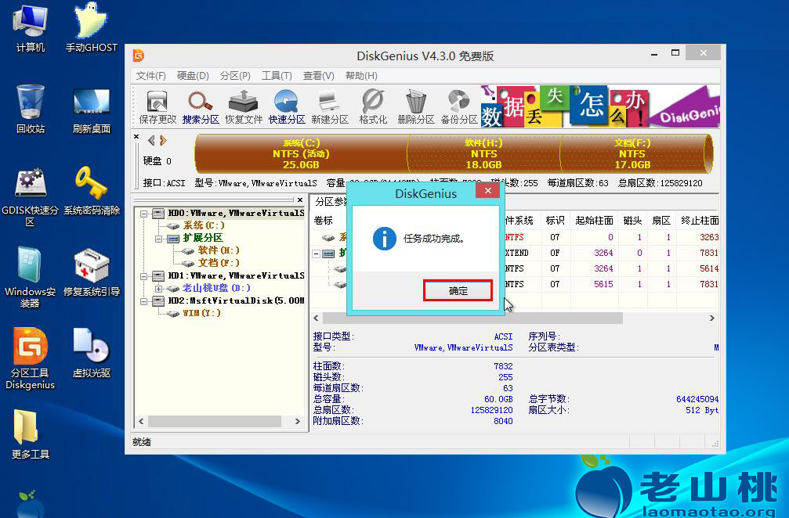Select 文档(F:) in the disk tree
This screenshot has width=789, height=518.
coord(219,263)
